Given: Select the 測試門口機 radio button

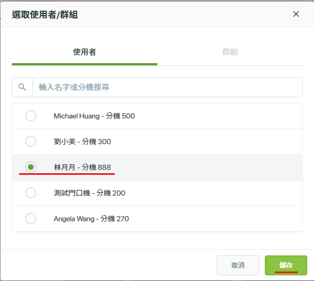Looking at the screenshot, I should (x=31, y=193).
